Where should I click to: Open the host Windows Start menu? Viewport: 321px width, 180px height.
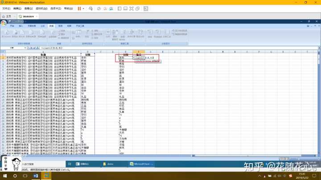[x=4, y=176]
